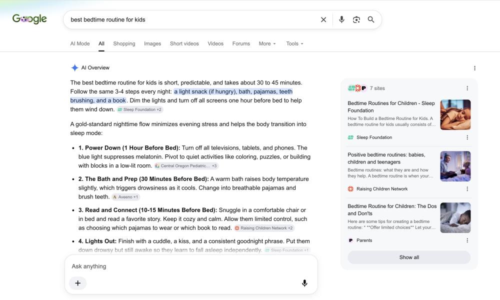
Task: Click Sleep Foundation favicon in source card
Action: [x=350, y=137]
